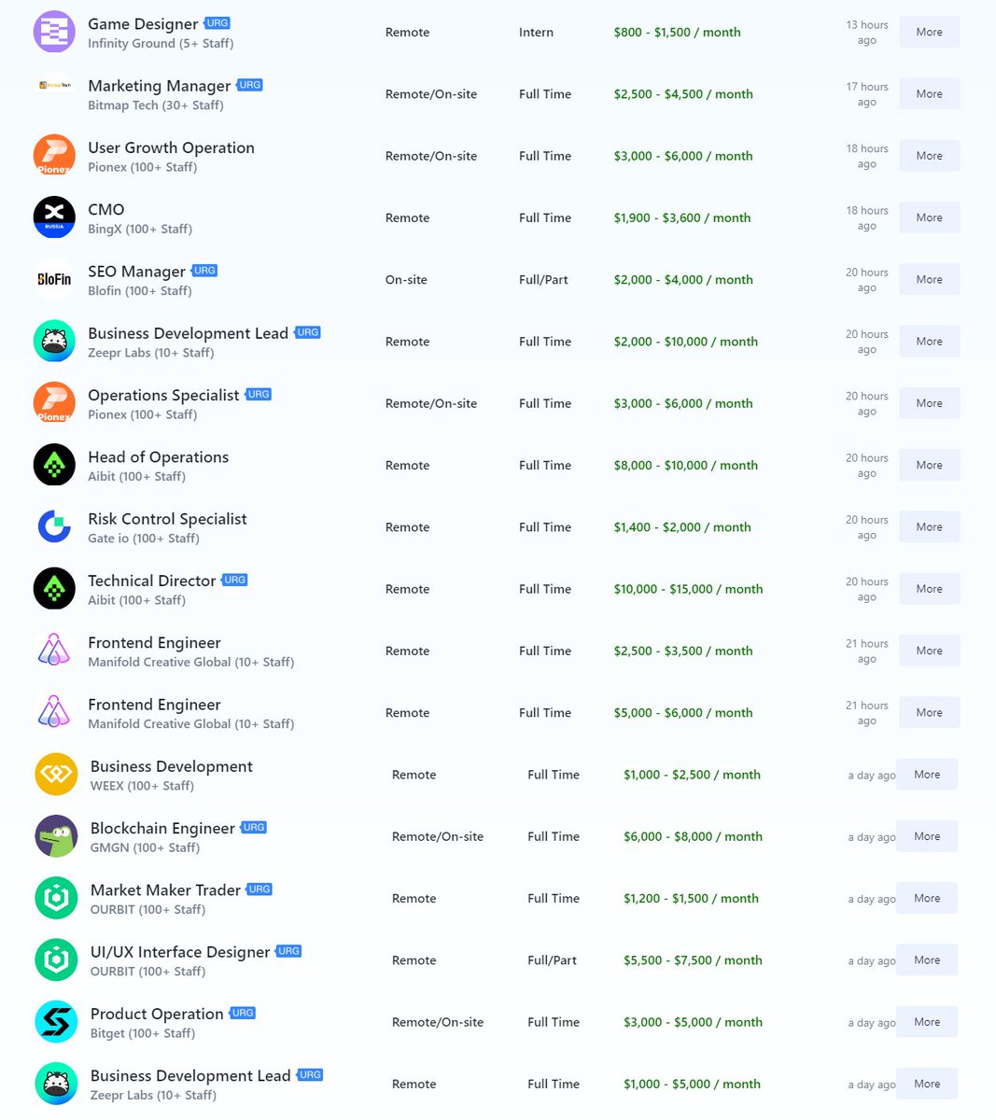The height and width of the screenshot is (1120, 996).
Task: Open the Game Designer job title
Action: 143,24
